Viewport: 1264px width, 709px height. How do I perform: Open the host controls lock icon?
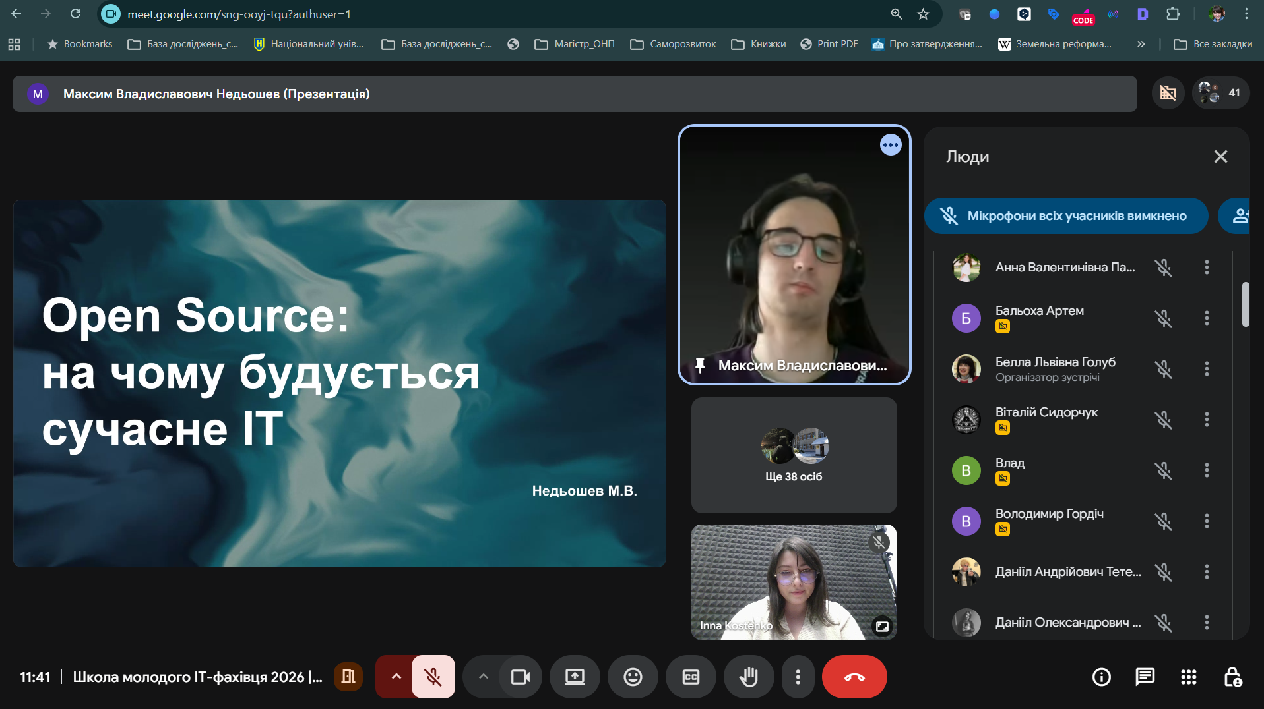pos(1232,677)
